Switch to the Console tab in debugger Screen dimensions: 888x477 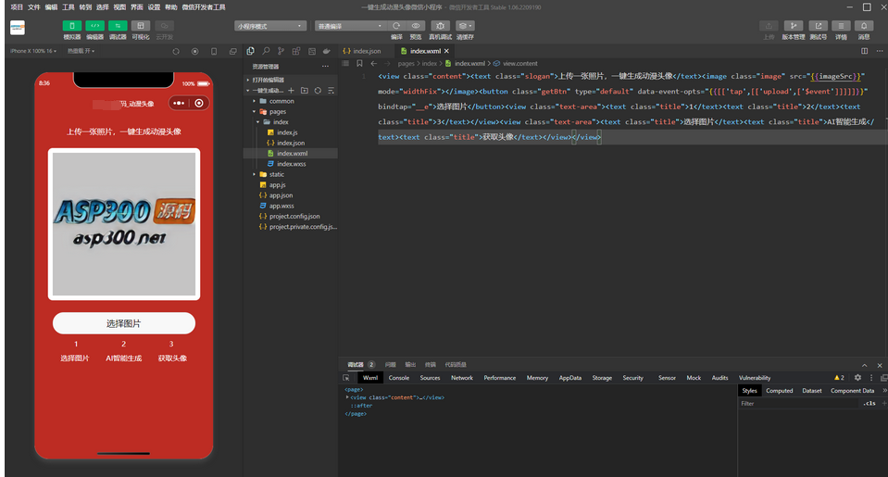[x=399, y=378]
